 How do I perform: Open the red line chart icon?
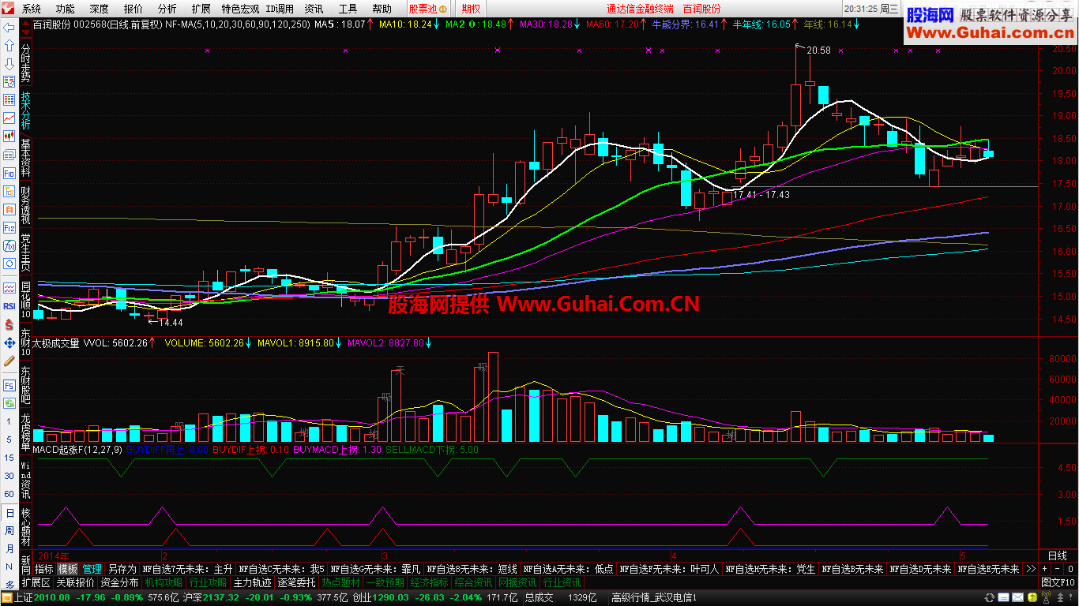[x=9, y=118]
